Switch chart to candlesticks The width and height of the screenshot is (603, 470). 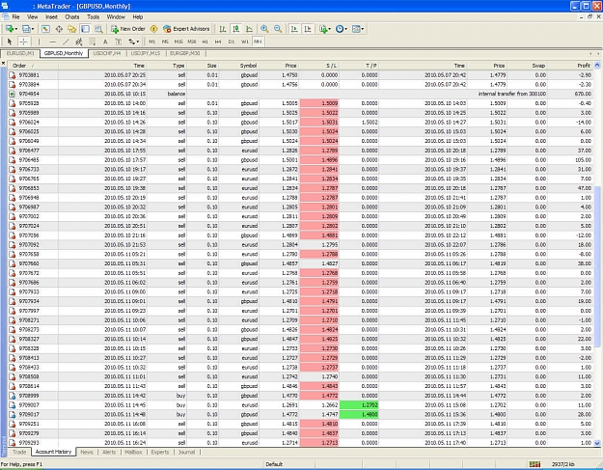[x=235, y=29]
